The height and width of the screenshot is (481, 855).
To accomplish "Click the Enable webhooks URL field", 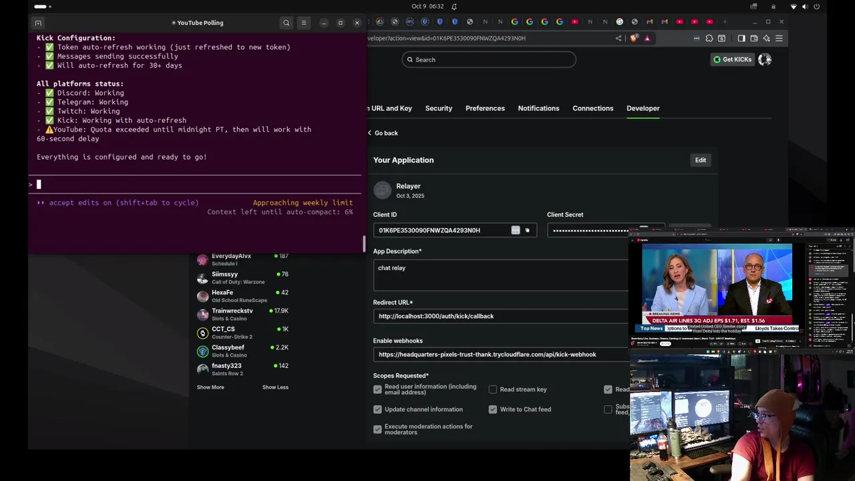I will pos(501,355).
